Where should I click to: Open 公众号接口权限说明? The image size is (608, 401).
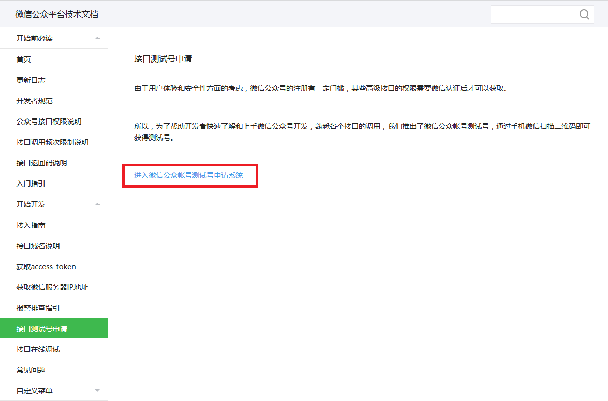[54, 121]
